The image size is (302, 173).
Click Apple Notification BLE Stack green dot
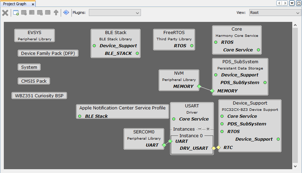coord(79,116)
